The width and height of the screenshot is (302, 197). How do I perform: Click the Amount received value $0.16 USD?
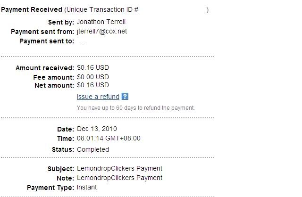click(x=93, y=67)
